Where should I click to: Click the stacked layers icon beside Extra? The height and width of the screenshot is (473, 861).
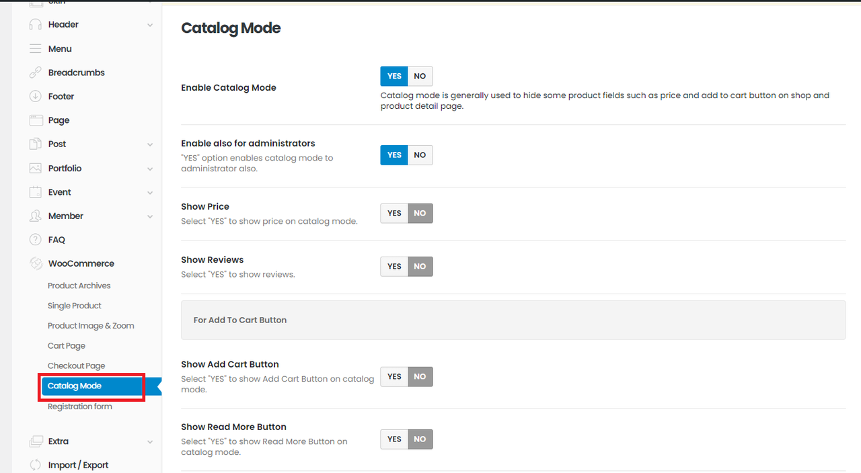[x=36, y=441]
